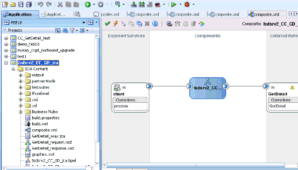Open the run button dropdown arrow

180,4
